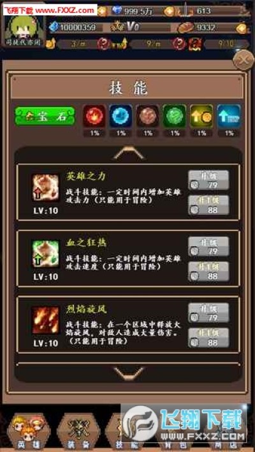The height and width of the screenshot is (452, 255).
Task: Upgrade 血之狂热 one level for 88
Action: click(x=208, y=271)
